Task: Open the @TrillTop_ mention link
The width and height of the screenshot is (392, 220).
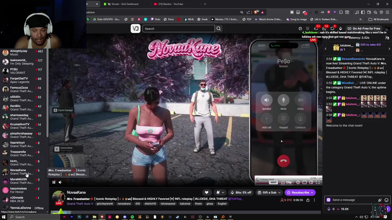Action: 235,199
